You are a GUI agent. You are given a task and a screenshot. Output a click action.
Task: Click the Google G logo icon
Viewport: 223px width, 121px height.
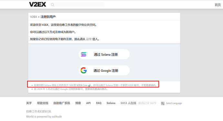point(83,70)
